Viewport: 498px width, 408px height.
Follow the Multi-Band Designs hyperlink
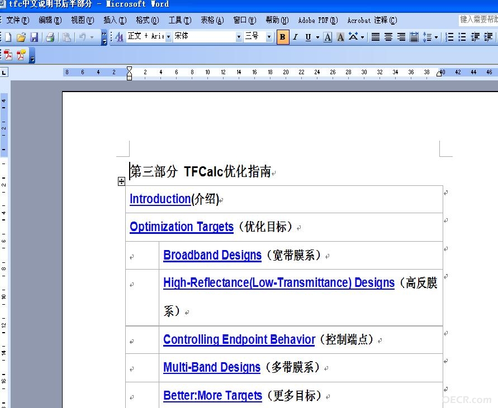pos(212,367)
